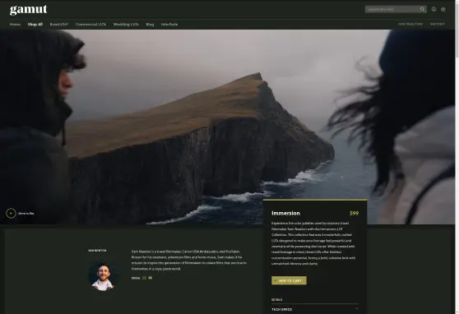Image resolution: width=459 pixels, height=314 pixels.
Task: Open the Contributors link
Action: (x=410, y=24)
